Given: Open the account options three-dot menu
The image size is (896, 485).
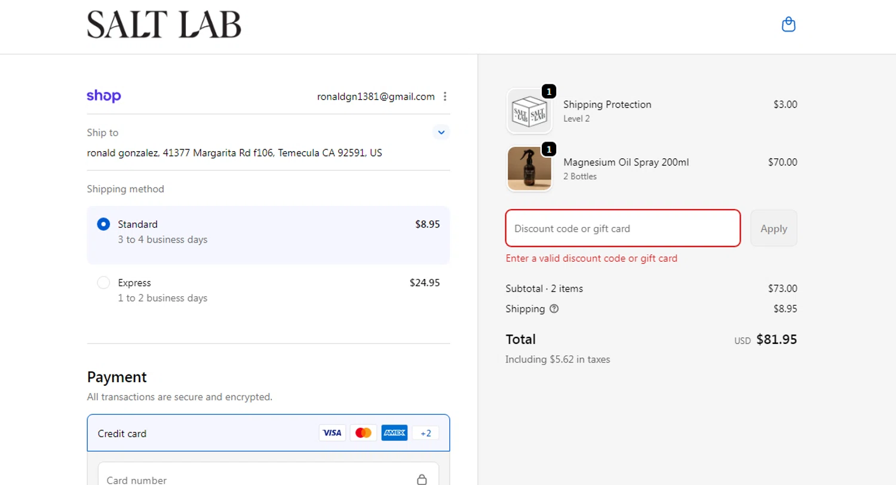Looking at the screenshot, I should tap(445, 97).
